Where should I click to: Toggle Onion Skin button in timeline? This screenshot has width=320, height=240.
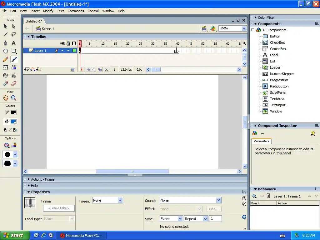click(88, 70)
